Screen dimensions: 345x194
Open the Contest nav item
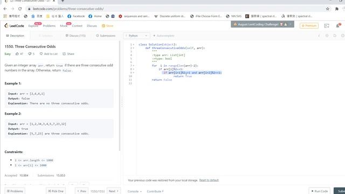pos(77,26)
